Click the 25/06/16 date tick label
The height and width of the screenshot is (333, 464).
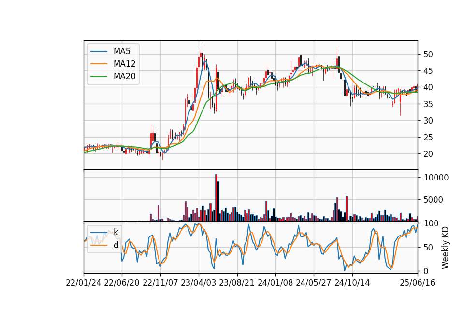tap(418, 283)
